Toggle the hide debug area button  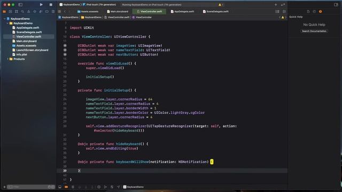(60, 187)
